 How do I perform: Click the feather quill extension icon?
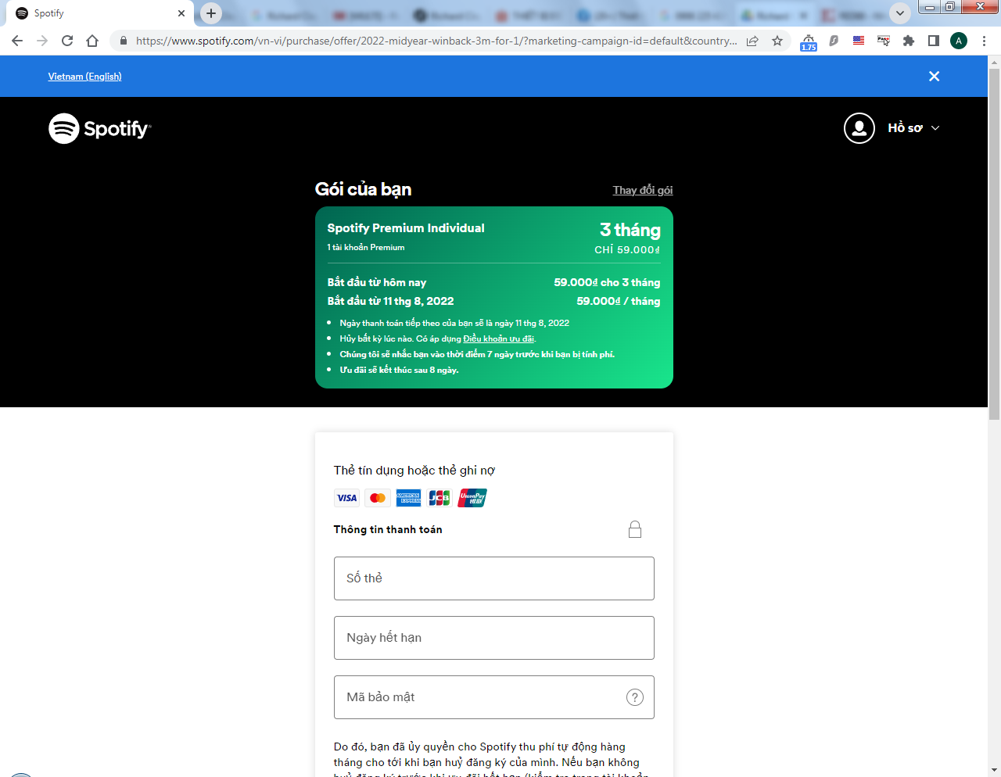pos(834,41)
